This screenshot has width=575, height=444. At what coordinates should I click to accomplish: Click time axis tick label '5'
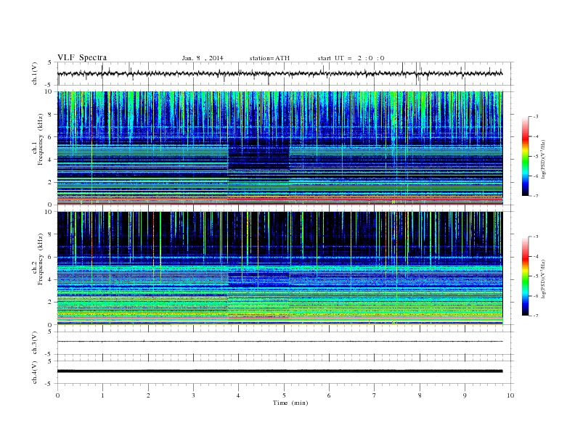click(x=284, y=395)
